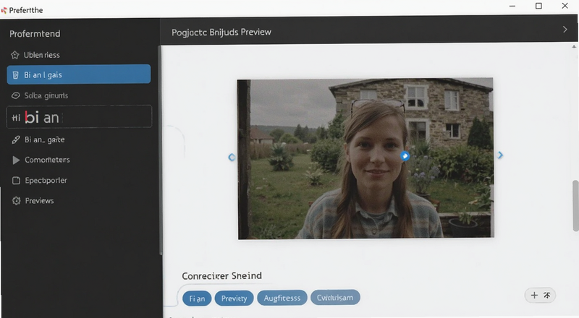Maximize the Prefertthe window
579x318 pixels.
pos(538,6)
